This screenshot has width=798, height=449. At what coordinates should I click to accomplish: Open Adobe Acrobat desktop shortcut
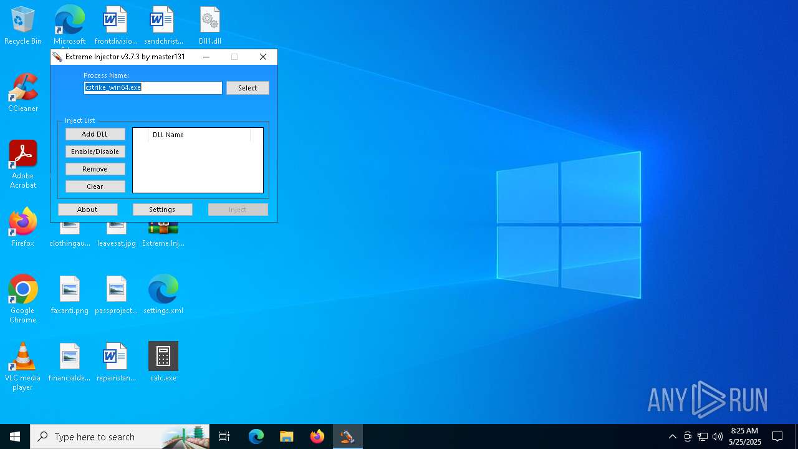click(x=23, y=165)
